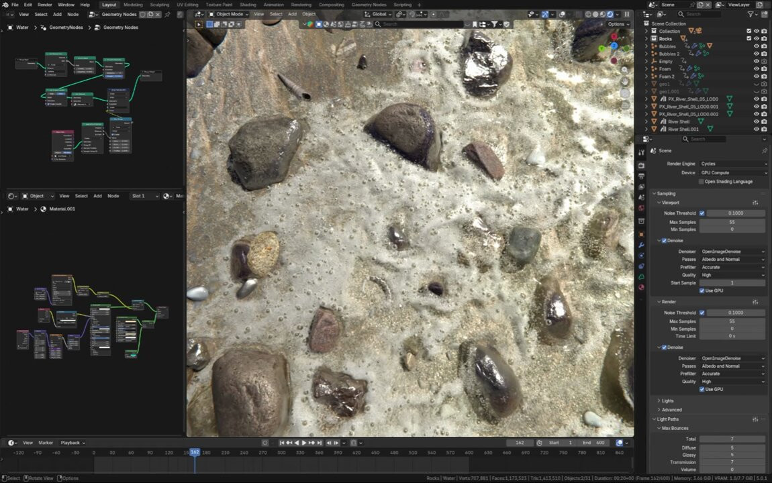Switch to rendered viewport shading mode
This screenshot has height=483, width=772.
pyautogui.click(x=610, y=14)
